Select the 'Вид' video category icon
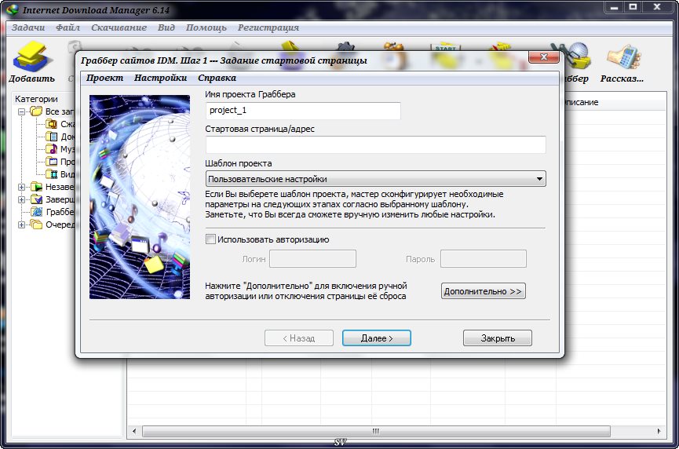The width and height of the screenshot is (679, 449). coord(51,174)
